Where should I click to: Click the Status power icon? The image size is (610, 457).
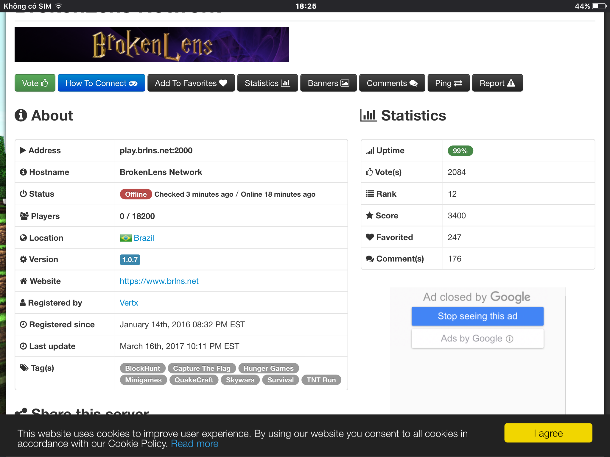tap(23, 193)
